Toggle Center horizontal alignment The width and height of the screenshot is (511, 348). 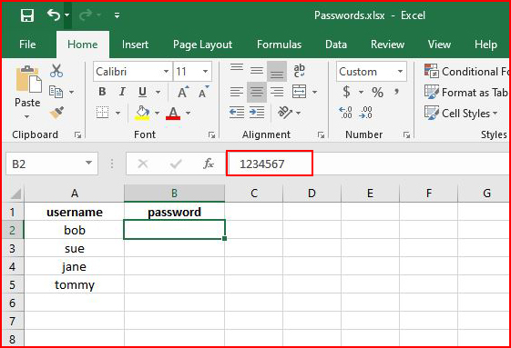257,92
